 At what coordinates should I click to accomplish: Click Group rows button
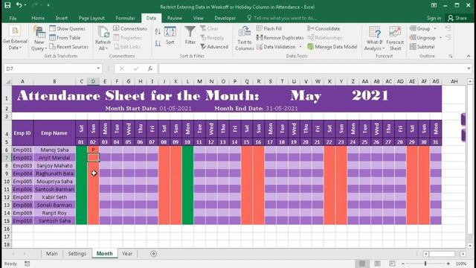(x=420, y=28)
